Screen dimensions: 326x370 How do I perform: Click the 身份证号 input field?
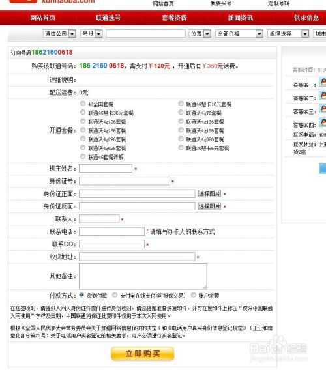coord(125,181)
